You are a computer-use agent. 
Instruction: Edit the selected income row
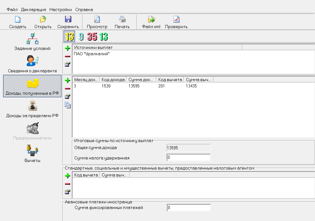click(x=67, y=97)
